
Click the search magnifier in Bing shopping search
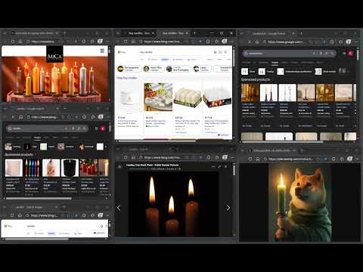(x=225, y=52)
